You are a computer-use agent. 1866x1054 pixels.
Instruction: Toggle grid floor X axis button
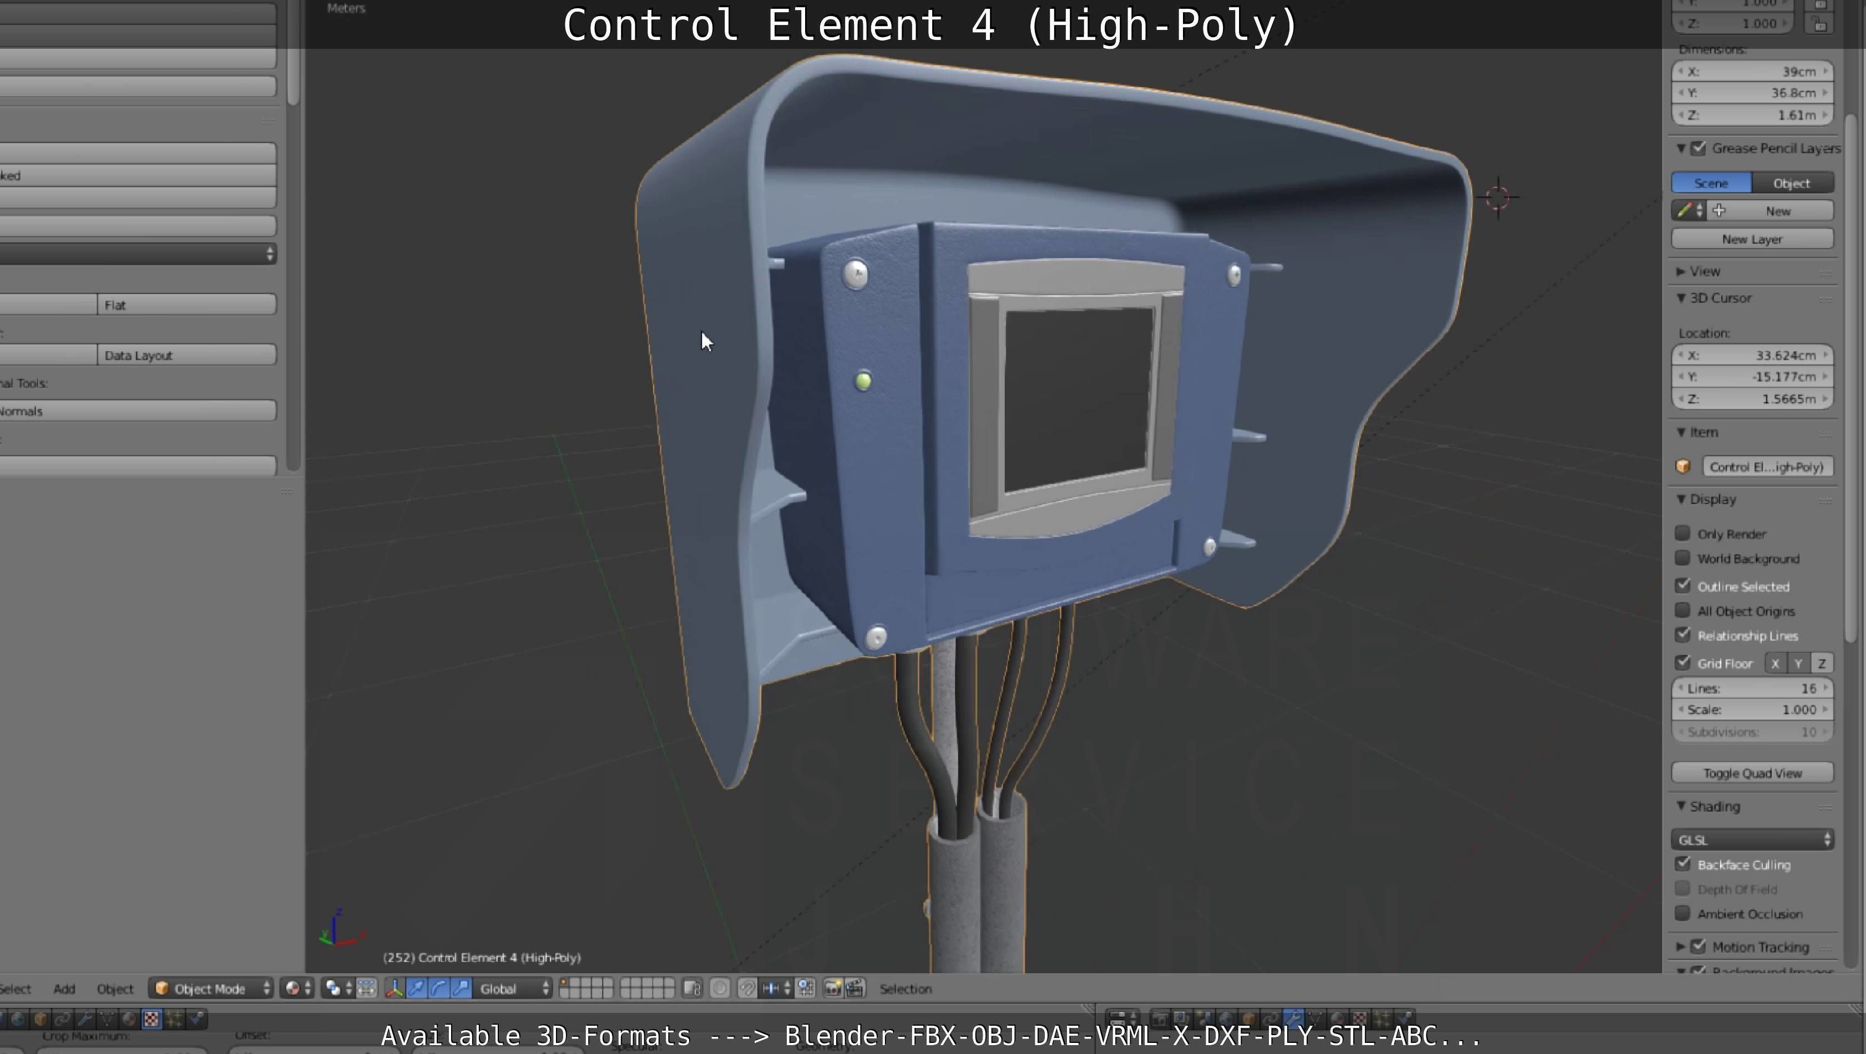pos(1776,663)
